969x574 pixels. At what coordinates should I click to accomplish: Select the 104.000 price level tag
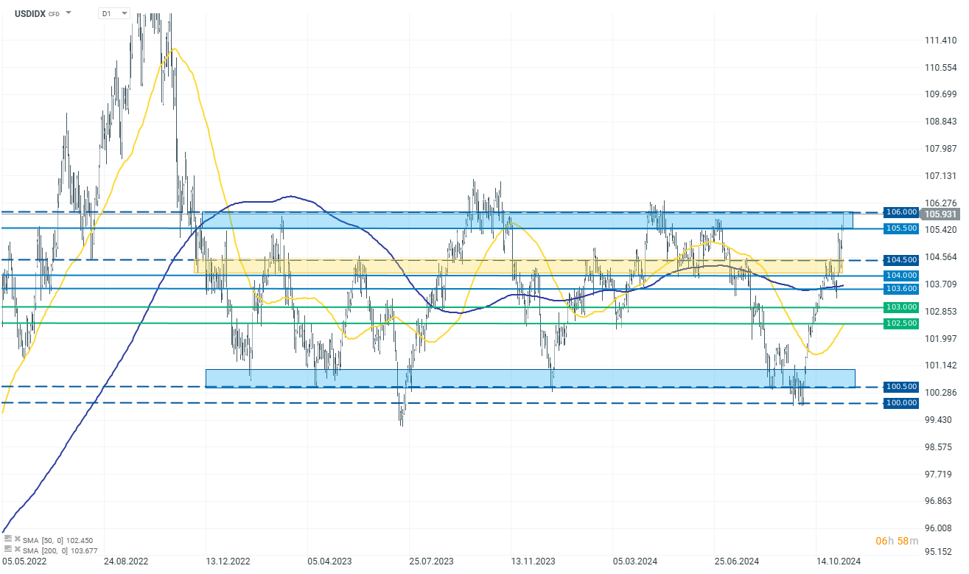[903, 276]
